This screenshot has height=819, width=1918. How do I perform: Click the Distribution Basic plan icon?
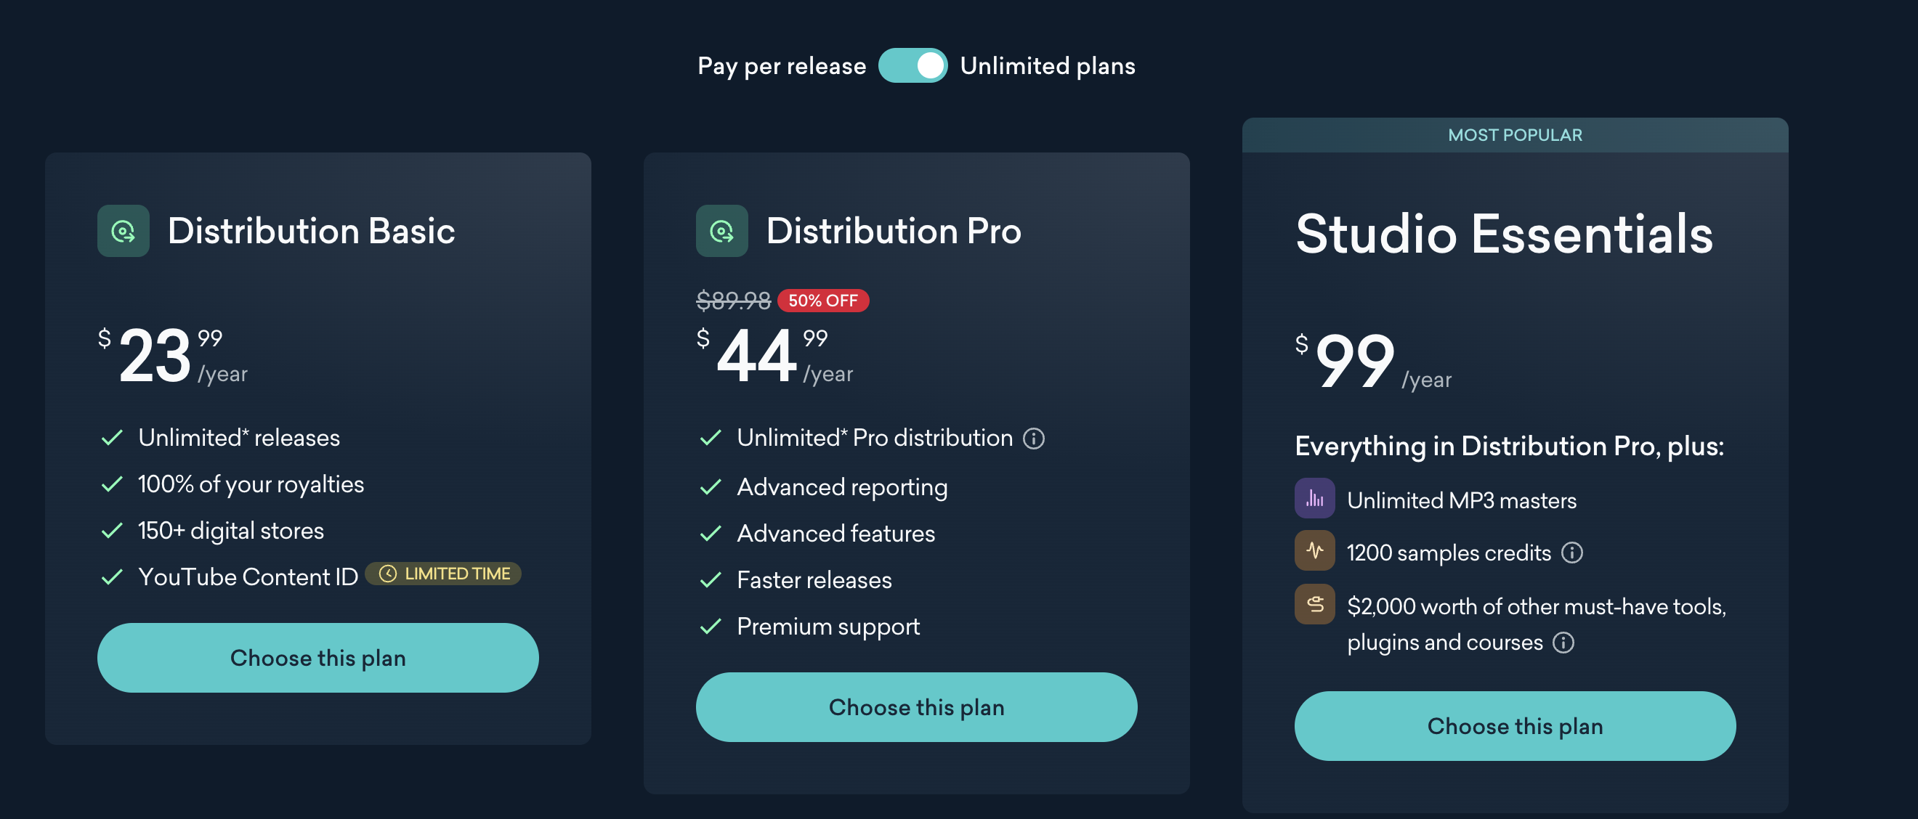point(123,231)
